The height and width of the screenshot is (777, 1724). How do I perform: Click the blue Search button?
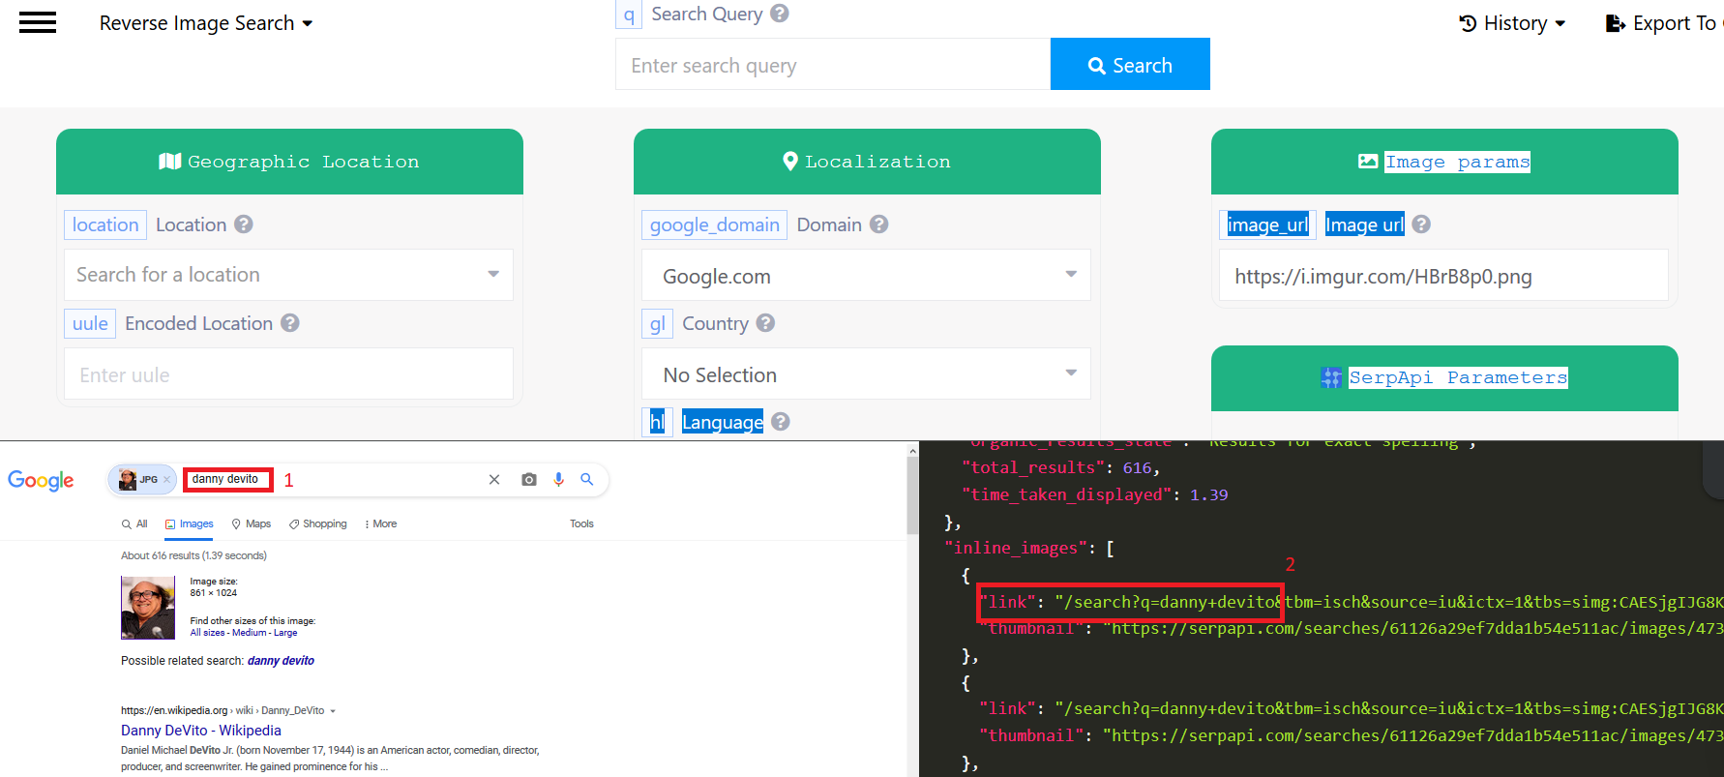click(1130, 65)
